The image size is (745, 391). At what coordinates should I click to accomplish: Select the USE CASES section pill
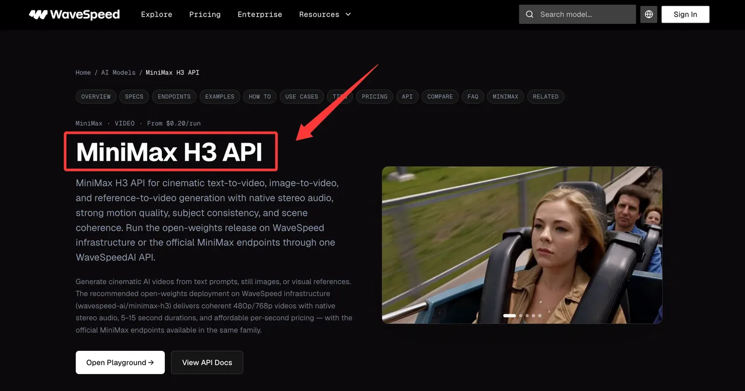click(301, 97)
